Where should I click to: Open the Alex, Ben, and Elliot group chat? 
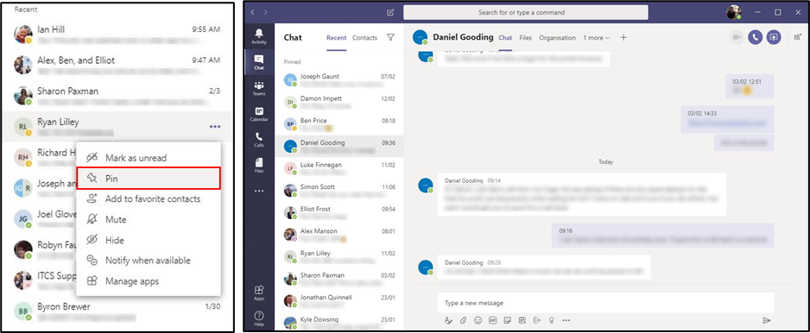pos(117,65)
